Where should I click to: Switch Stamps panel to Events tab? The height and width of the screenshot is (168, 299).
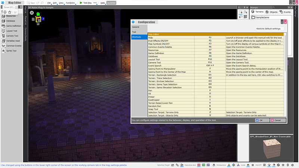(285, 12)
